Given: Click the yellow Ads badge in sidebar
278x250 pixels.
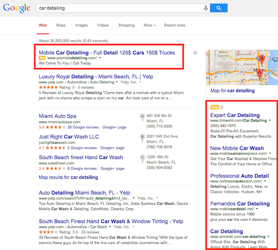Looking at the screenshot, I should click(214, 107).
